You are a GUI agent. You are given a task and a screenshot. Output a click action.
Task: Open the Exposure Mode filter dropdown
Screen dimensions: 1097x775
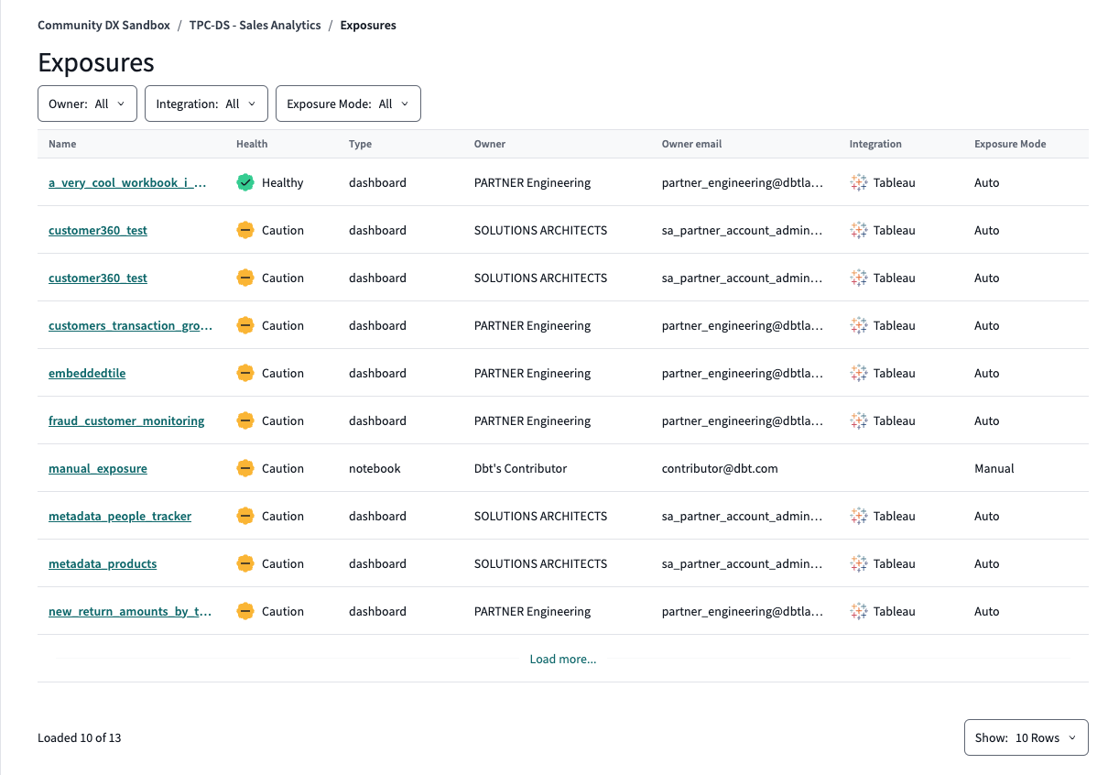[348, 104]
